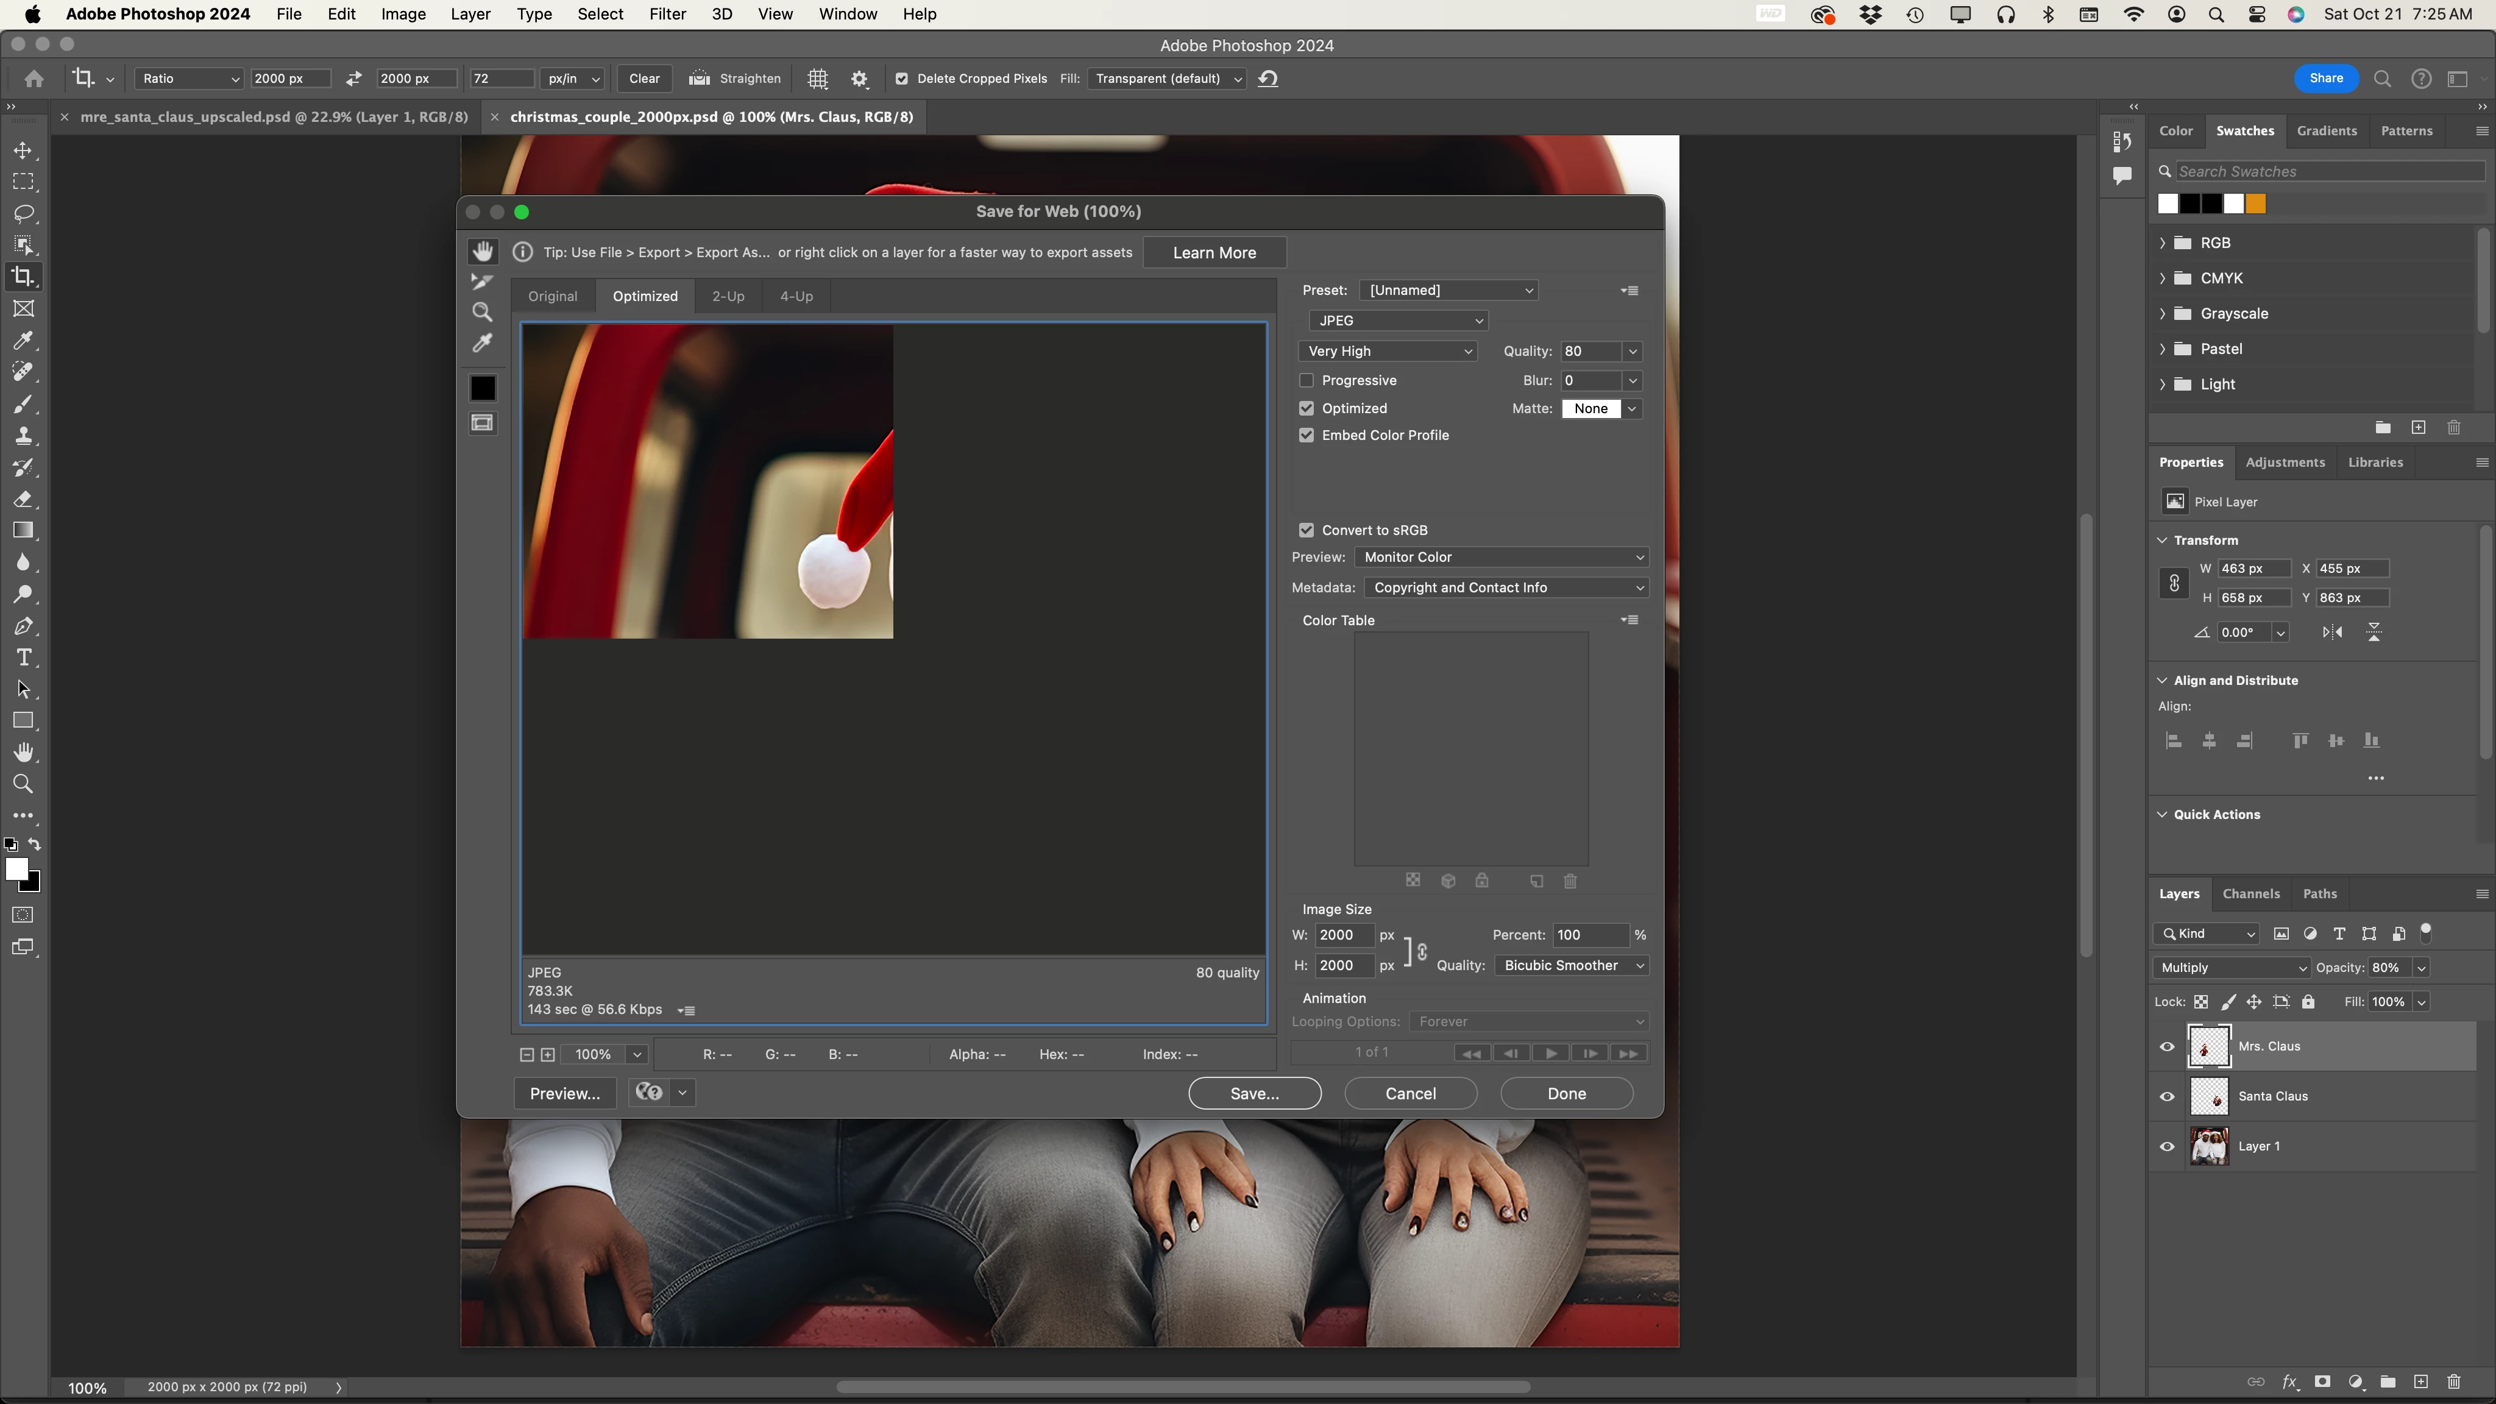
Task: Select the Lasso tool
Action: 23,213
